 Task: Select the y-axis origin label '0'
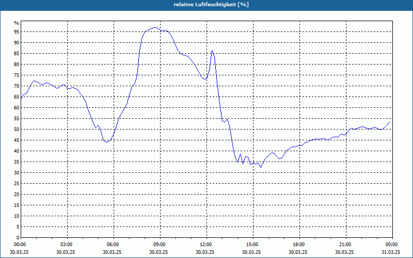tap(18, 238)
